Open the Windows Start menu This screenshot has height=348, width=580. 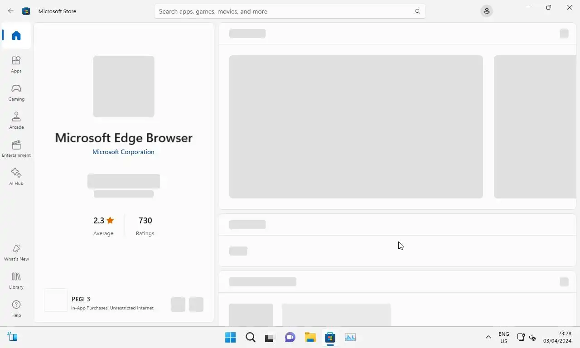pyautogui.click(x=230, y=337)
